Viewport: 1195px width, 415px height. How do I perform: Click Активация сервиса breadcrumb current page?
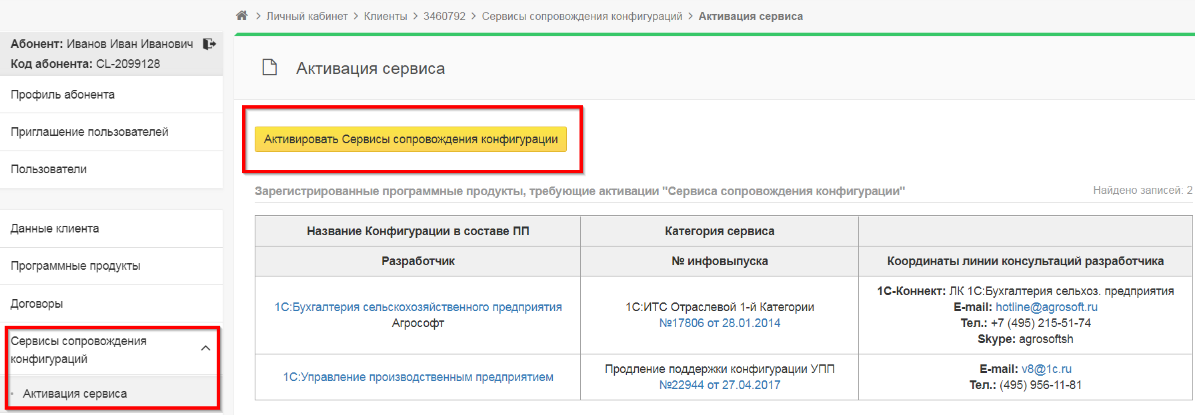751,16
